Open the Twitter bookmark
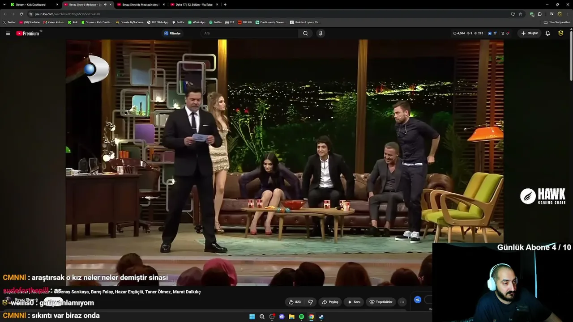This screenshot has width=573, height=322. click(x=9, y=22)
